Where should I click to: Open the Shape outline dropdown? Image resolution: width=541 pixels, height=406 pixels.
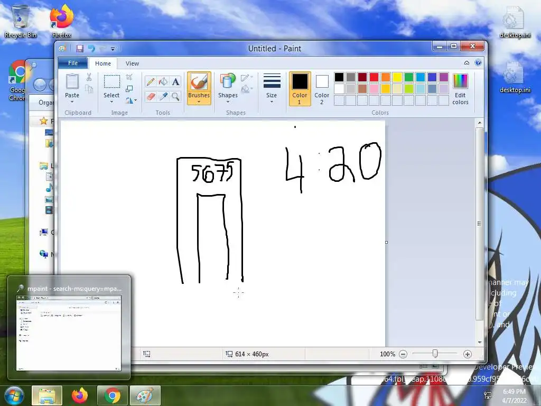[247, 78]
